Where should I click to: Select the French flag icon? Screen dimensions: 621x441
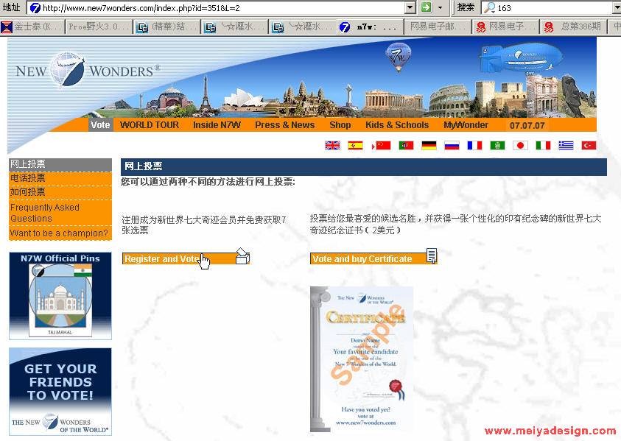474,146
